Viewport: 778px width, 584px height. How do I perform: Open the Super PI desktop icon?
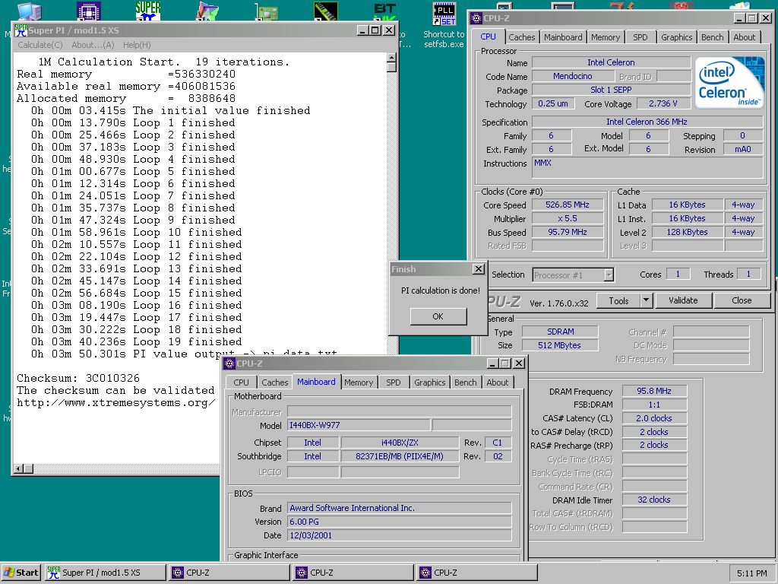(x=148, y=10)
